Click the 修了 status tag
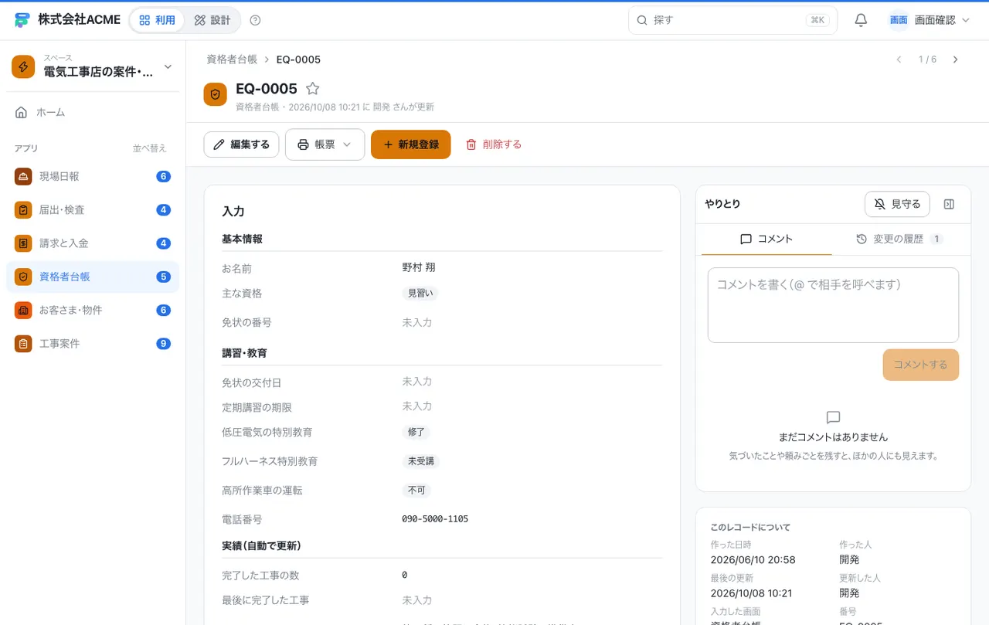 416,432
